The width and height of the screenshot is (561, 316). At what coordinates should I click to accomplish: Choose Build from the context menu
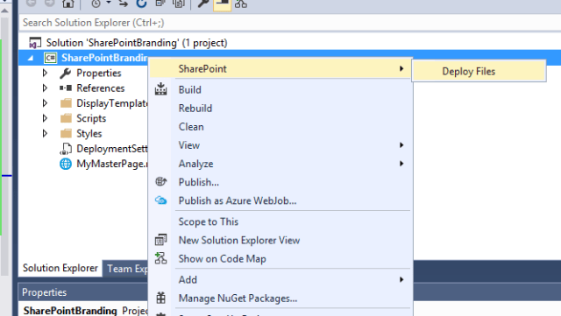coord(280,90)
